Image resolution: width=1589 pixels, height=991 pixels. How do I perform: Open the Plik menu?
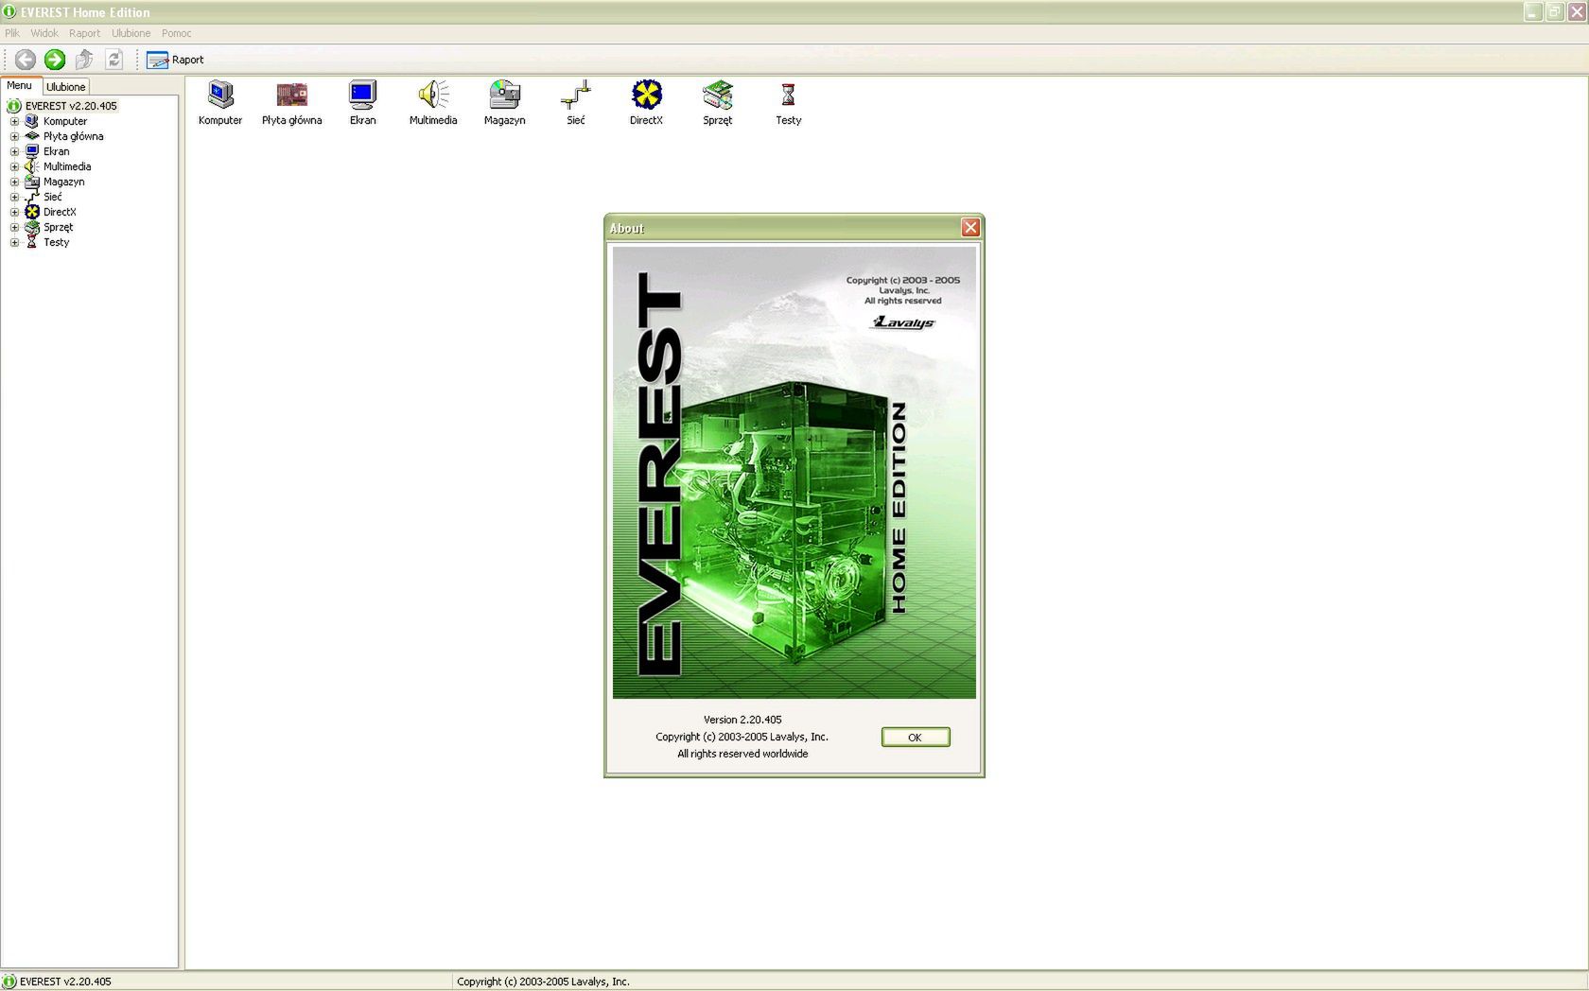tap(12, 33)
